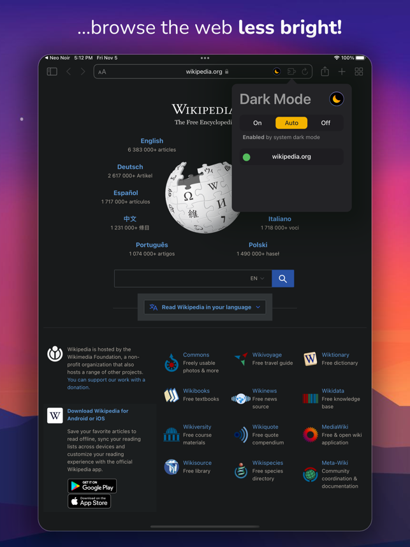Open the share sheet icon
The width and height of the screenshot is (410, 547).
click(325, 71)
